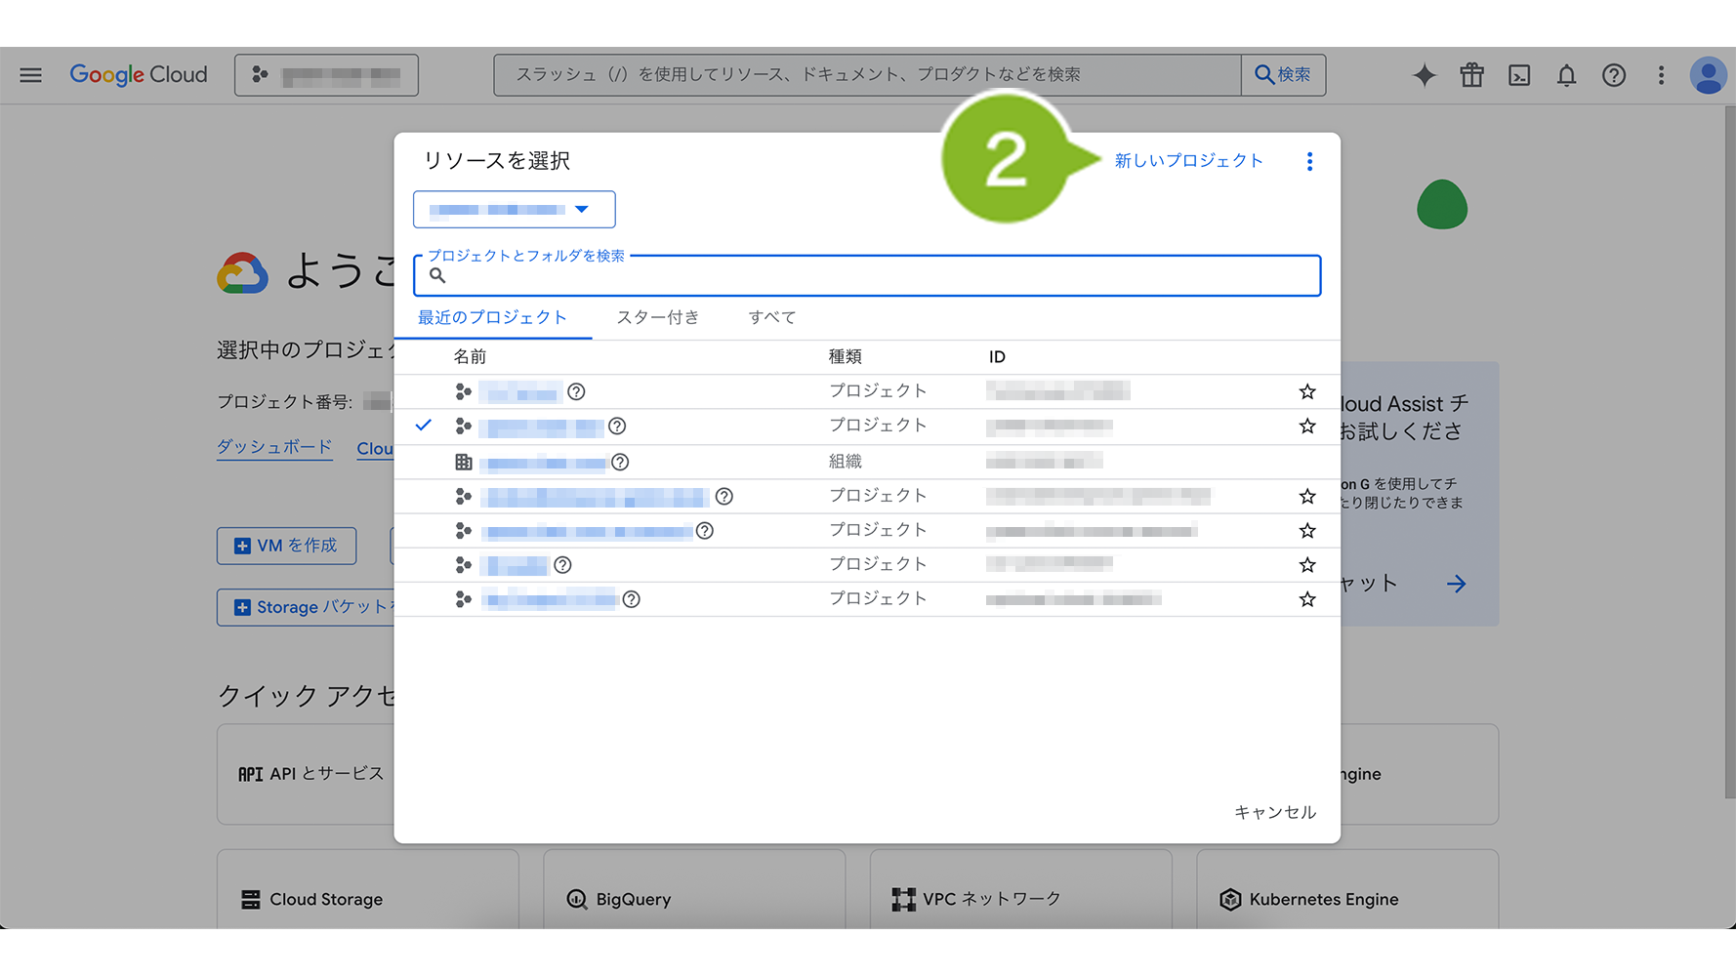Click the user account avatar
Image resolution: width=1736 pixels, height=976 pixels.
click(x=1708, y=75)
